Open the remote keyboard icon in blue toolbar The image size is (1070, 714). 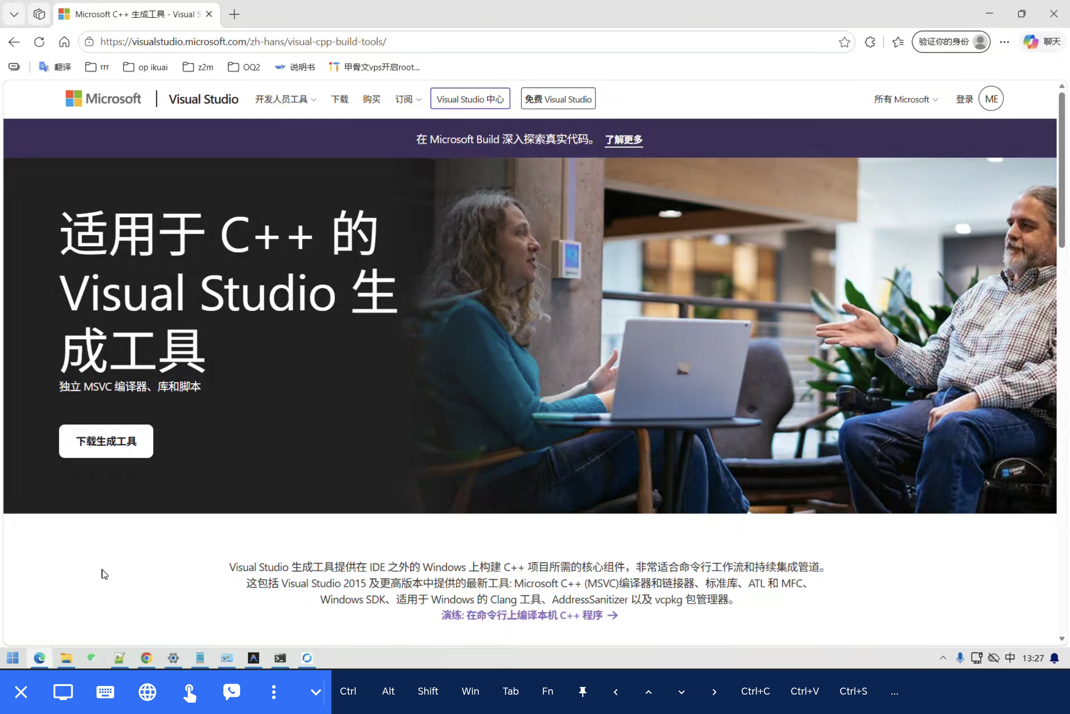105,692
